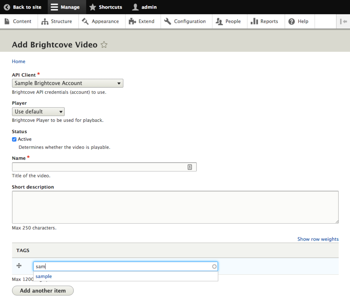Click the Short description textarea resize grip
This screenshot has height=300, width=350.
point(337,221)
